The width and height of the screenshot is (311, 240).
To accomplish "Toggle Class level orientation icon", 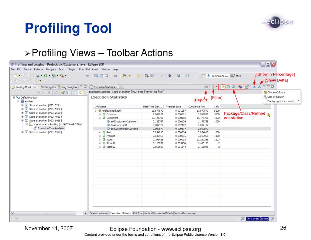I will [228, 87].
